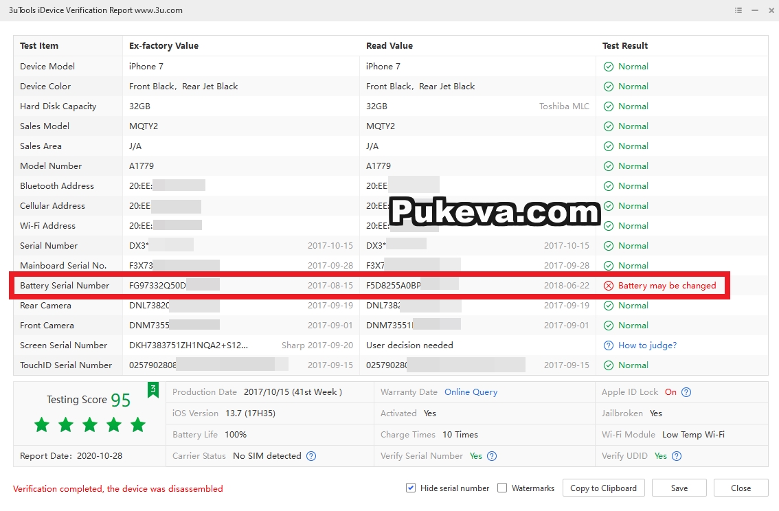Image resolution: width=779 pixels, height=511 pixels.
Task: Click battery read date 2018-06-22
Action: [x=566, y=286]
